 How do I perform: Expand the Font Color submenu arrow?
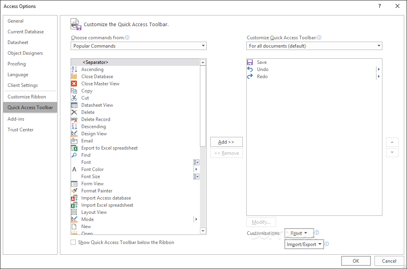coord(196,169)
